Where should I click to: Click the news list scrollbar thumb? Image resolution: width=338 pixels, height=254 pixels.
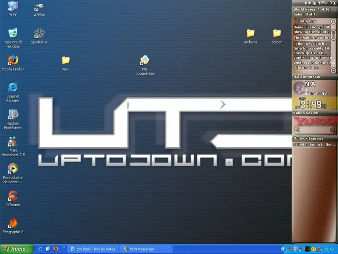[333, 35]
